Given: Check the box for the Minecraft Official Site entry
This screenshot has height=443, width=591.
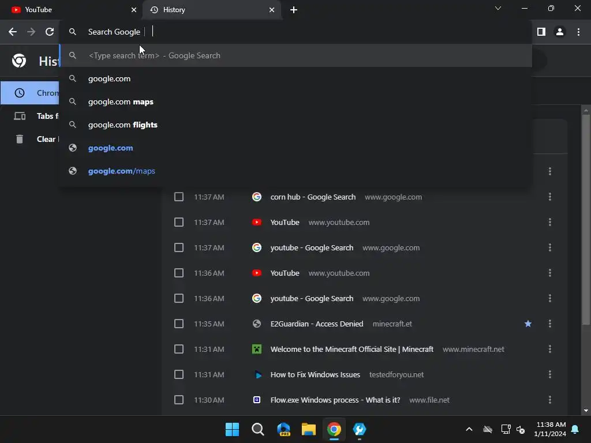Looking at the screenshot, I should point(179,349).
